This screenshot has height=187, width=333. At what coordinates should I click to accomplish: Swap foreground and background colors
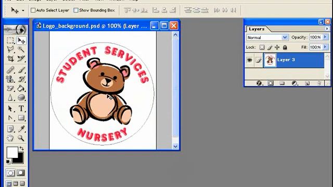pos(22,148)
